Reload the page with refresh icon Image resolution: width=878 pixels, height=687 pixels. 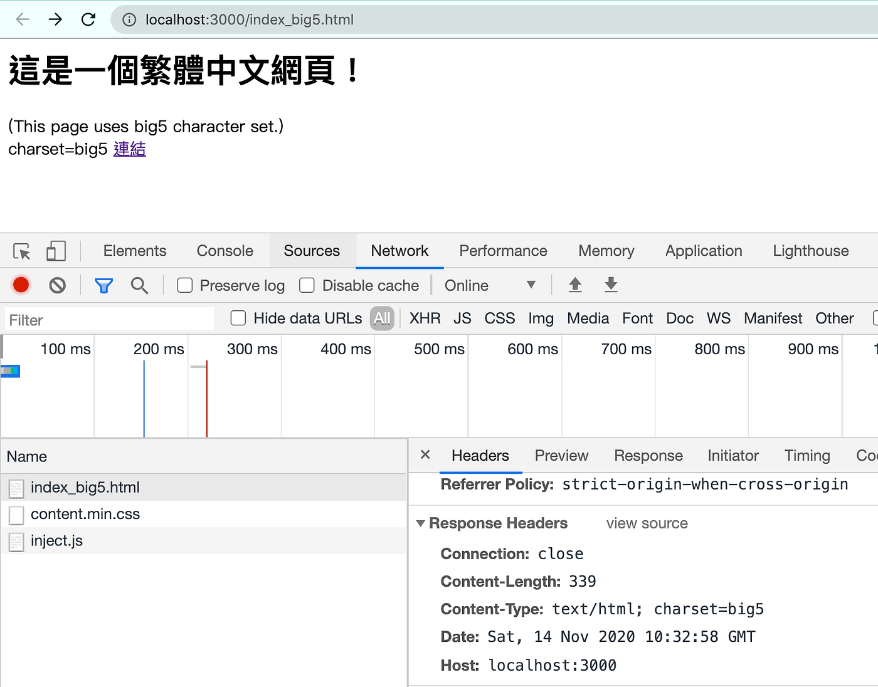(x=88, y=19)
